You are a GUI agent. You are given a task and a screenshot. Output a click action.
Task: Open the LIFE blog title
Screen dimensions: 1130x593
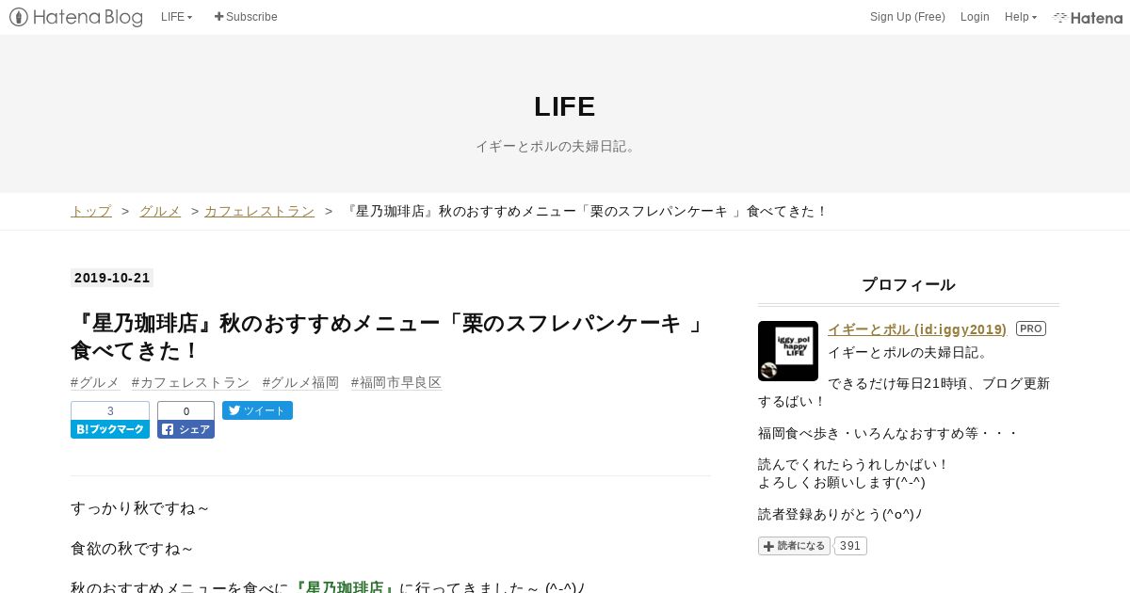(x=565, y=106)
